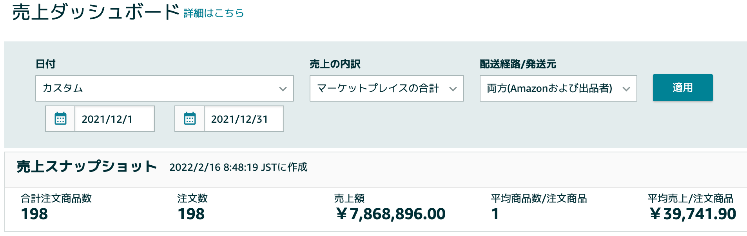Image resolution: width=747 pixels, height=236 pixels.
Task: Click the 平均商品数/注文商品 metric label
Action: coord(539,198)
